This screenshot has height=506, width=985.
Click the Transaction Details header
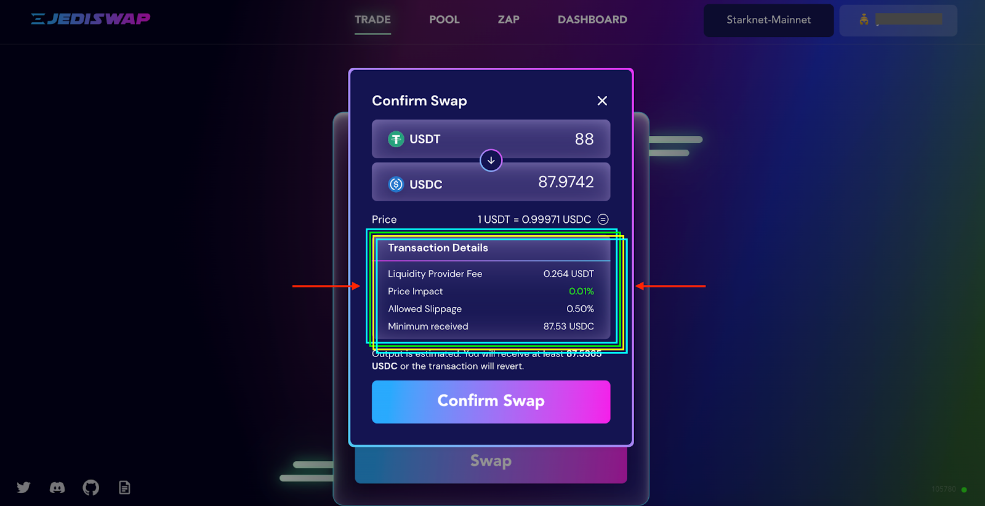click(x=438, y=248)
